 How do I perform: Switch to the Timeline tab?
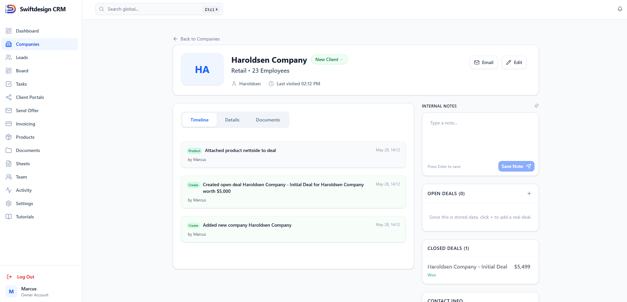[x=200, y=120]
